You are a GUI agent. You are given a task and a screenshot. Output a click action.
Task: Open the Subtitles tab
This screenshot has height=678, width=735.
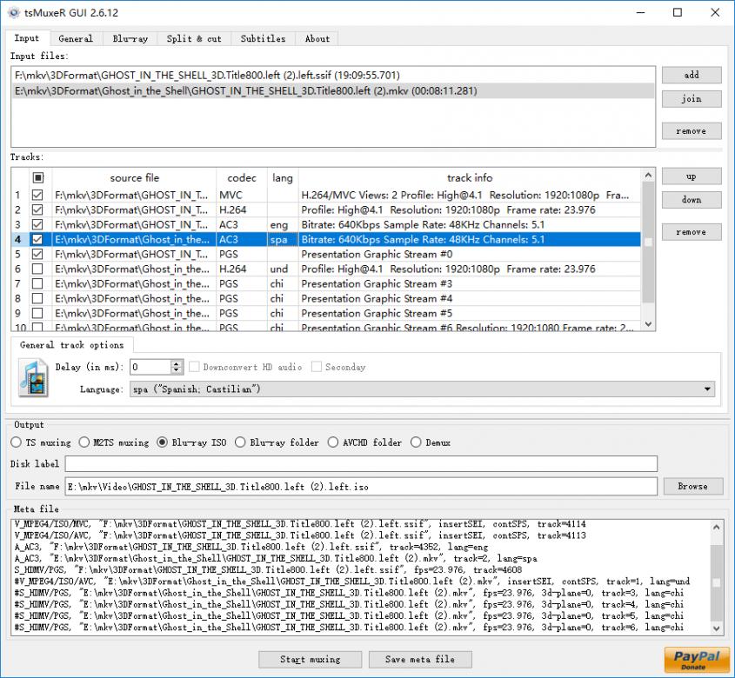263,38
